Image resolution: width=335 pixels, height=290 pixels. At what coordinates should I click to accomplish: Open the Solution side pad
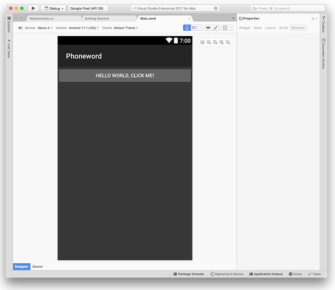(8, 25)
